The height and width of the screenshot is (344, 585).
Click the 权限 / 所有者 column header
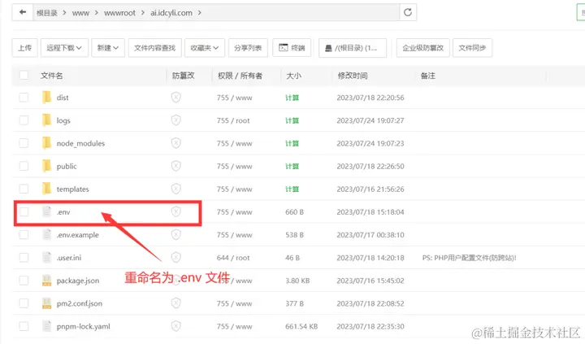(240, 76)
